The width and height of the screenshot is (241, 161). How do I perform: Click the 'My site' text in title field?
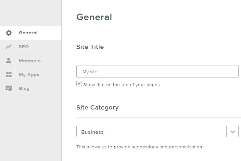click(90, 72)
